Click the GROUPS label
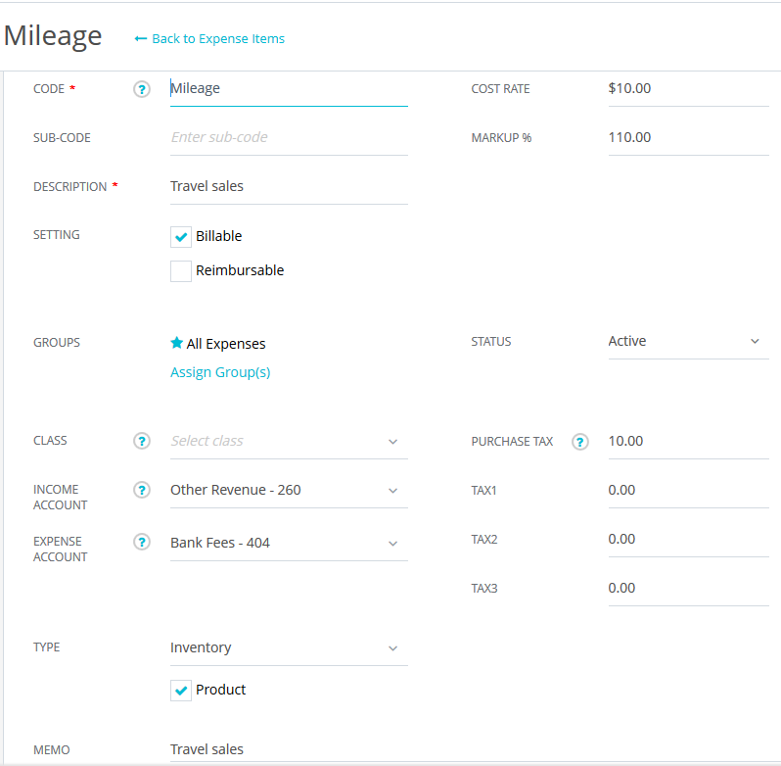The image size is (781, 766). [57, 343]
